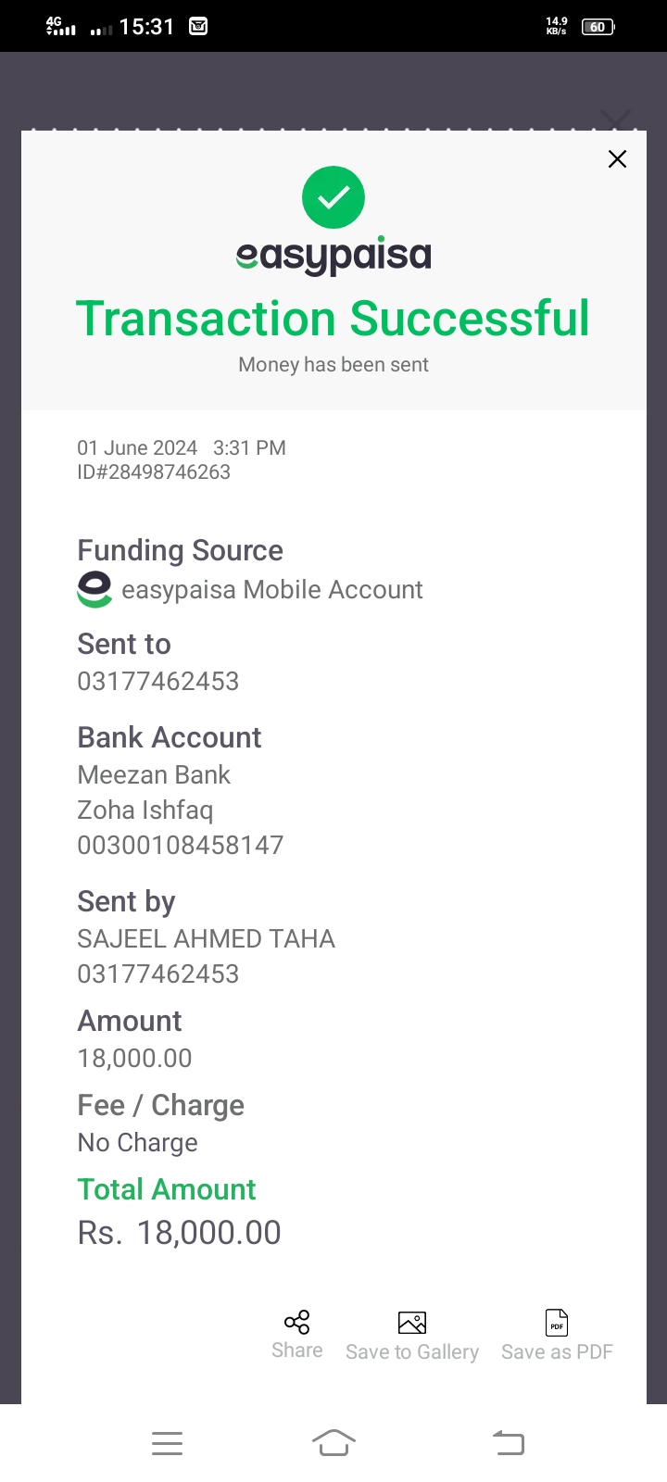Tap the Share icon
The height and width of the screenshot is (1482, 667).
point(297,1322)
